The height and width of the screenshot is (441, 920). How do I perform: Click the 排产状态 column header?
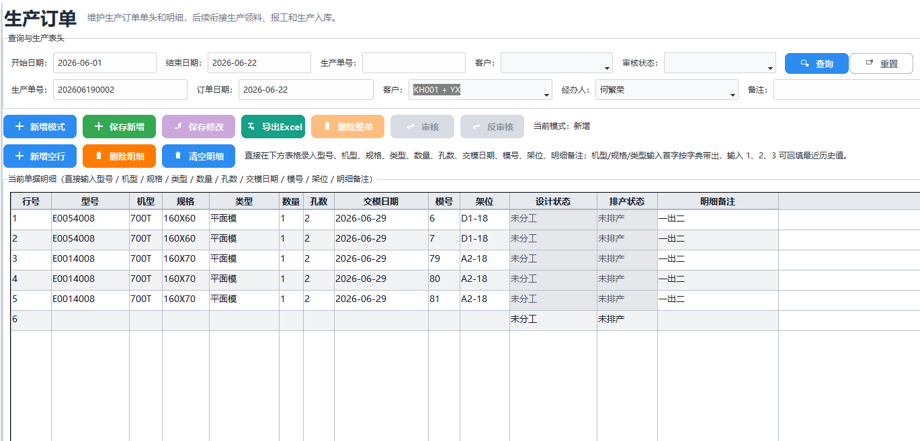[x=627, y=201]
